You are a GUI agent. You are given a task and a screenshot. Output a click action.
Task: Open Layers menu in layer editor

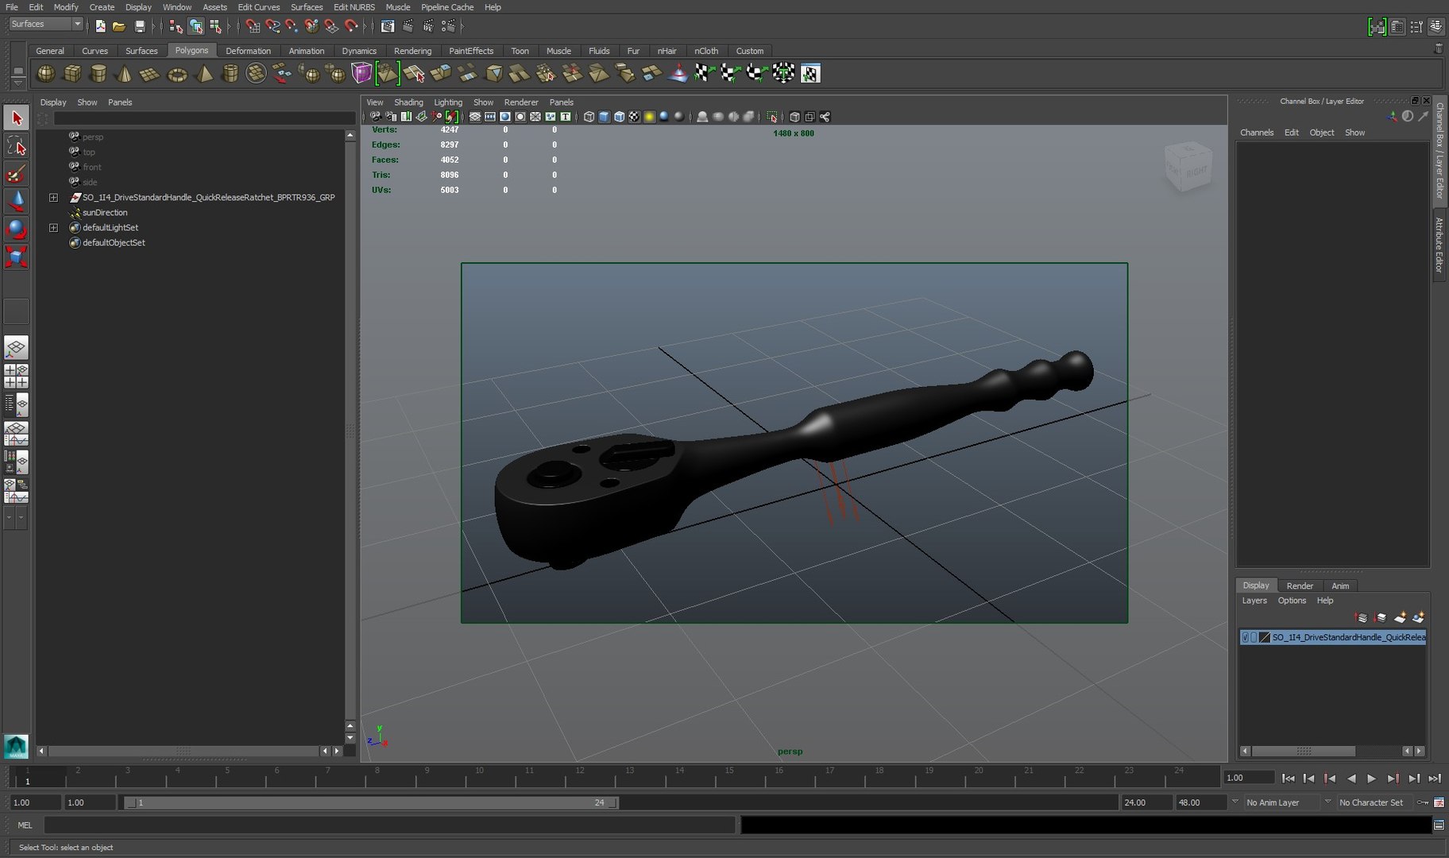click(1254, 601)
